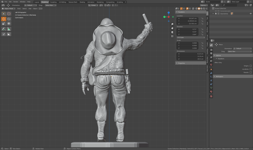
Task: Click the Blender logo menu icon
Action: (2, 2)
